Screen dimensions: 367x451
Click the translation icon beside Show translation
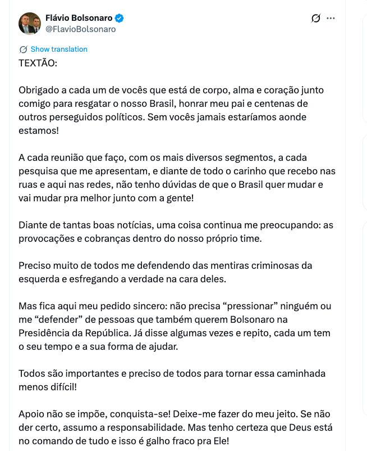point(23,49)
